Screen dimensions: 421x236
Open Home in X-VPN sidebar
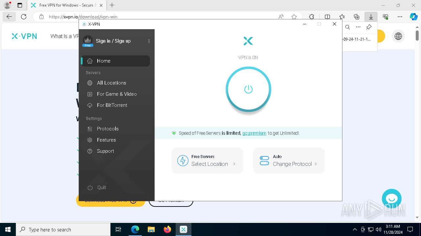[x=115, y=61]
